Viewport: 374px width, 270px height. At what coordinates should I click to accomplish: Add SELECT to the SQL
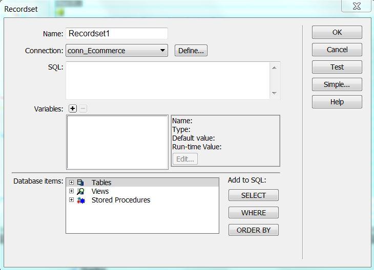253,195
